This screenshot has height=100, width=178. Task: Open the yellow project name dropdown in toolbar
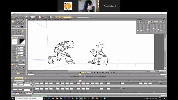pos(64,17)
